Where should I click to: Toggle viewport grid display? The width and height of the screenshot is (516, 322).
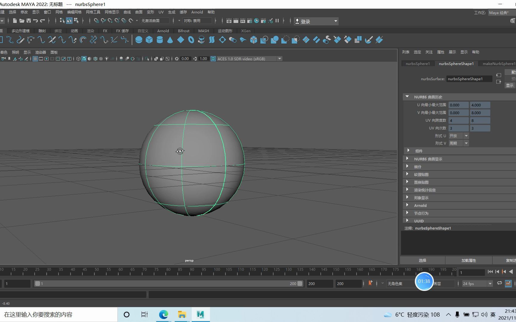(x=35, y=59)
